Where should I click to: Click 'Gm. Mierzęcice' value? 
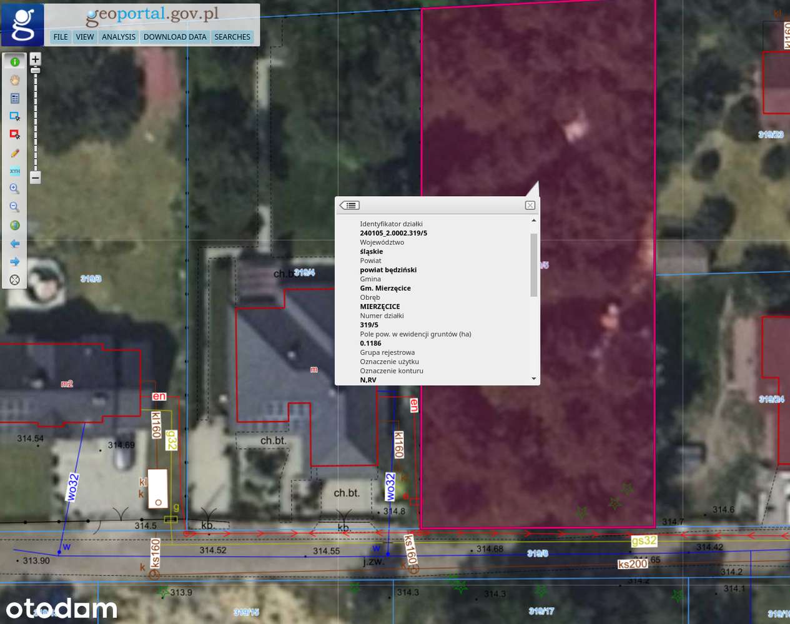coord(385,288)
